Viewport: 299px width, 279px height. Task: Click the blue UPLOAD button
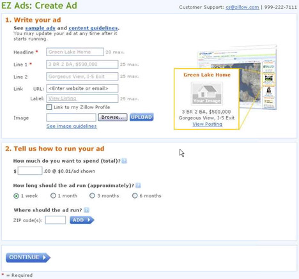tap(142, 117)
